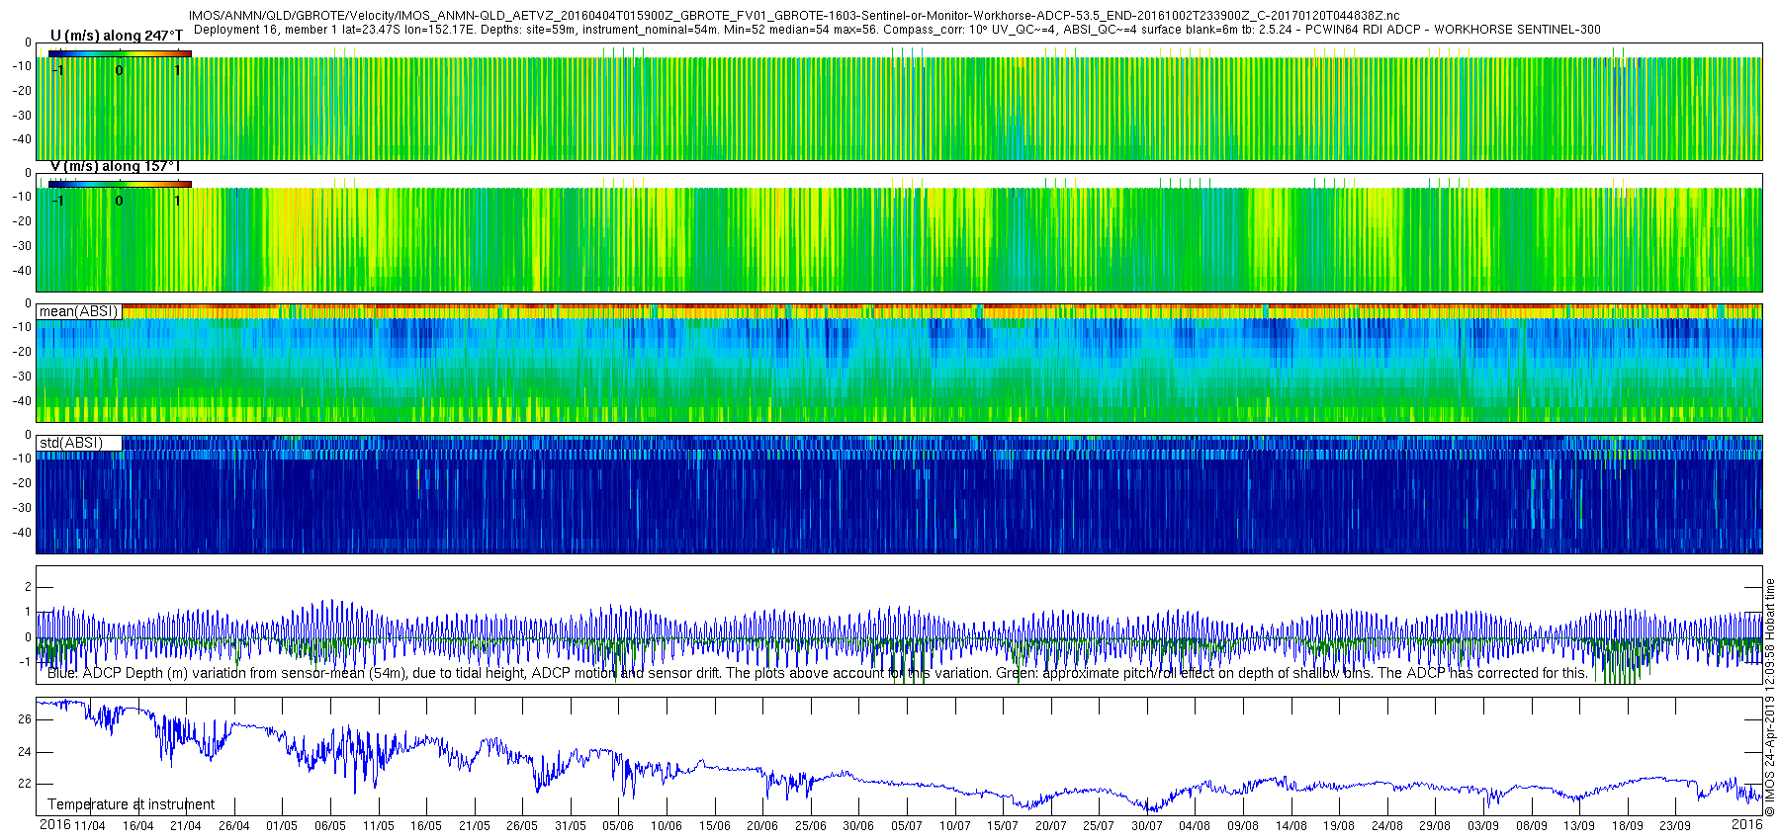Select the 30/07 date tick
The height and width of the screenshot is (840, 1780).
click(1147, 826)
